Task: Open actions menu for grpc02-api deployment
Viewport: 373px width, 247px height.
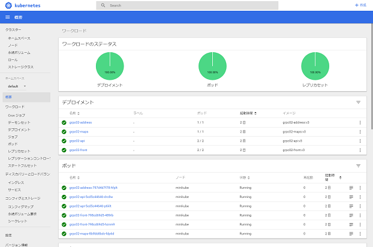Action: tap(360, 141)
